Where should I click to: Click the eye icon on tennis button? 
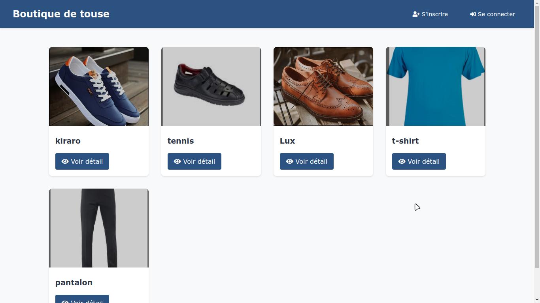click(x=177, y=161)
